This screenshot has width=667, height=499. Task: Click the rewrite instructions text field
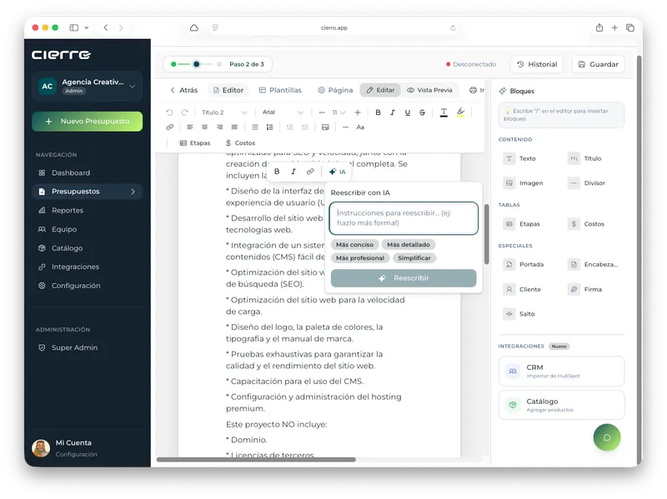pyautogui.click(x=404, y=218)
